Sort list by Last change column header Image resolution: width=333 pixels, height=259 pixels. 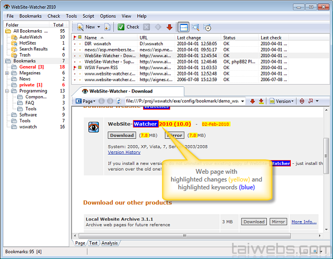click(x=188, y=37)
